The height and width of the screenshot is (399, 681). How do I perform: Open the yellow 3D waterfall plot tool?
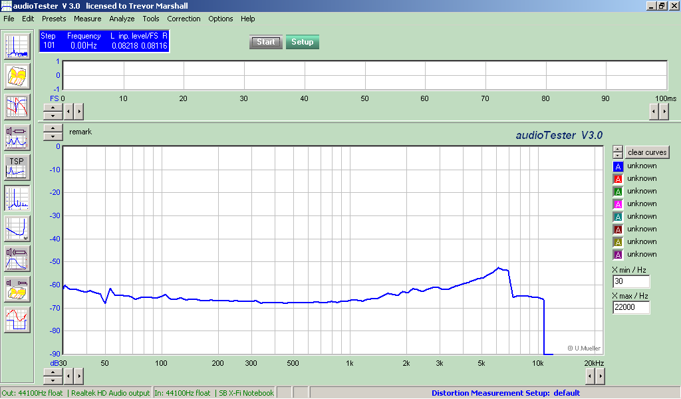click(x=17, y=76)
